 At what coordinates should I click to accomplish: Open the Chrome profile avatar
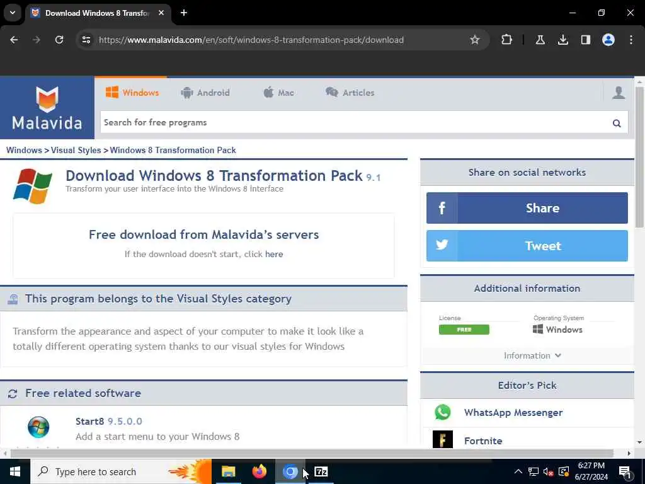click(608, 40)
